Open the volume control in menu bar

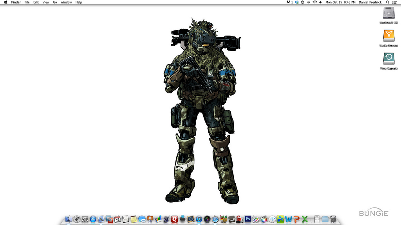click(320, 2)
